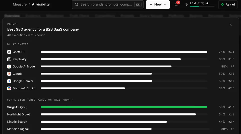
Task: Select the Claude row label
Action: coord(18,74)
